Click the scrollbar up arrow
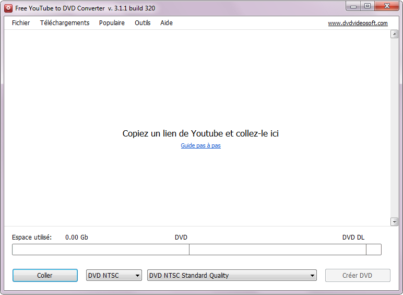The height and width of the screenshot is (295, 403). (x=394, y=34)
